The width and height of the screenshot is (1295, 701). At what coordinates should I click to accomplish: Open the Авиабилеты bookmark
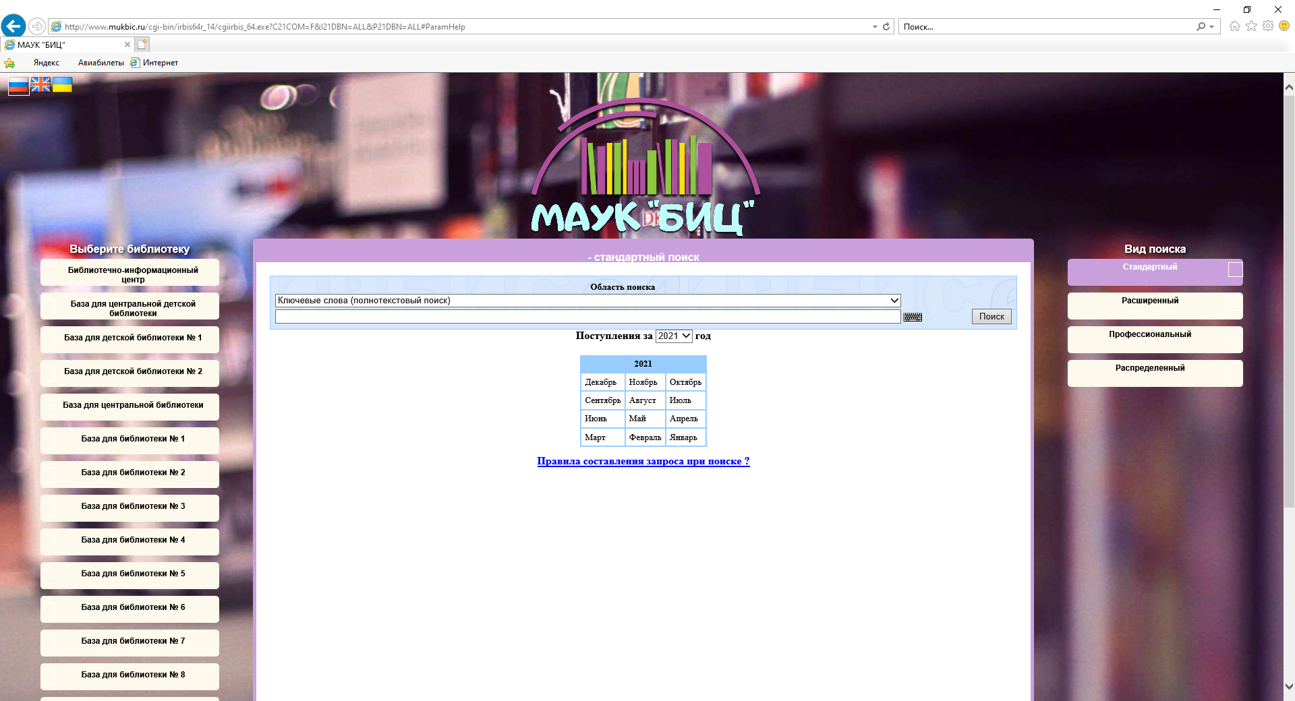(101, 63)
